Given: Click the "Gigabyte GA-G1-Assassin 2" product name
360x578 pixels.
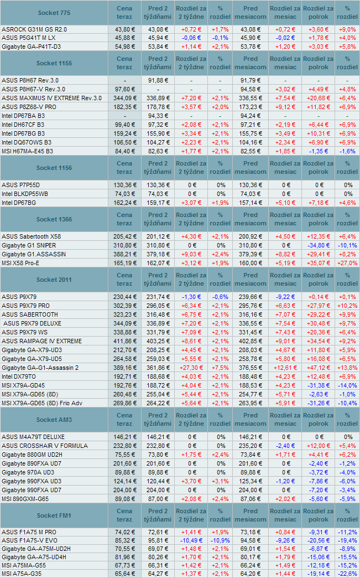Looking at the screenshot, I should pyautogui.click(x=40, y=368).
